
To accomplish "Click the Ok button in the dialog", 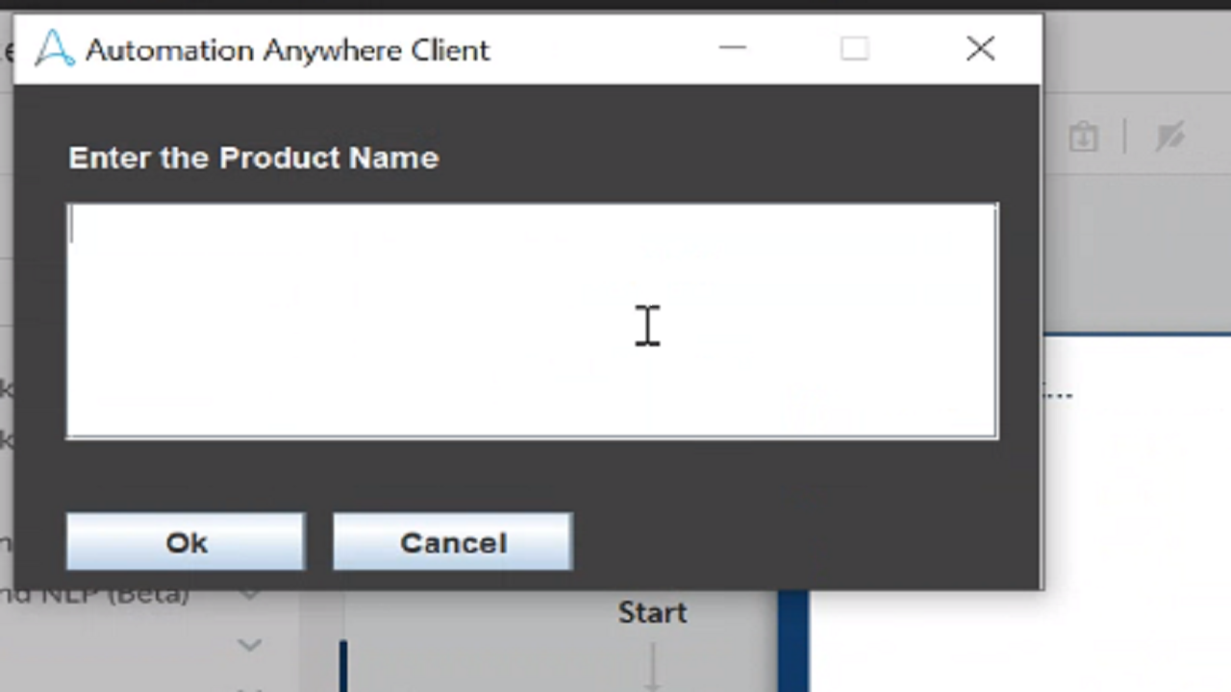I will (186, 542).
